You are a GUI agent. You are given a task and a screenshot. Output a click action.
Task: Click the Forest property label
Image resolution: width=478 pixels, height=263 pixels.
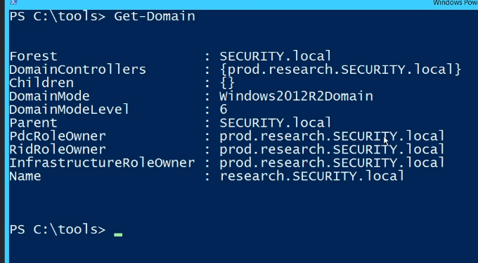click(33, 56)
